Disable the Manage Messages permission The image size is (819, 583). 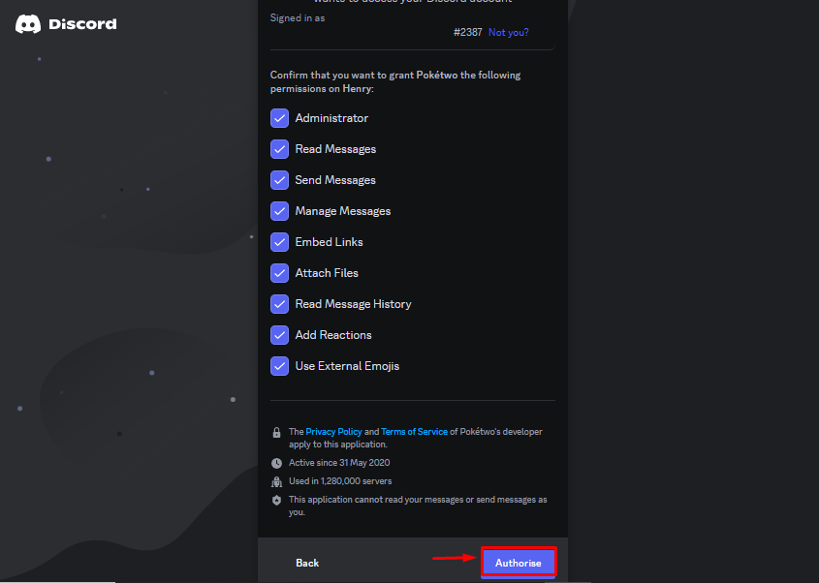279,211
